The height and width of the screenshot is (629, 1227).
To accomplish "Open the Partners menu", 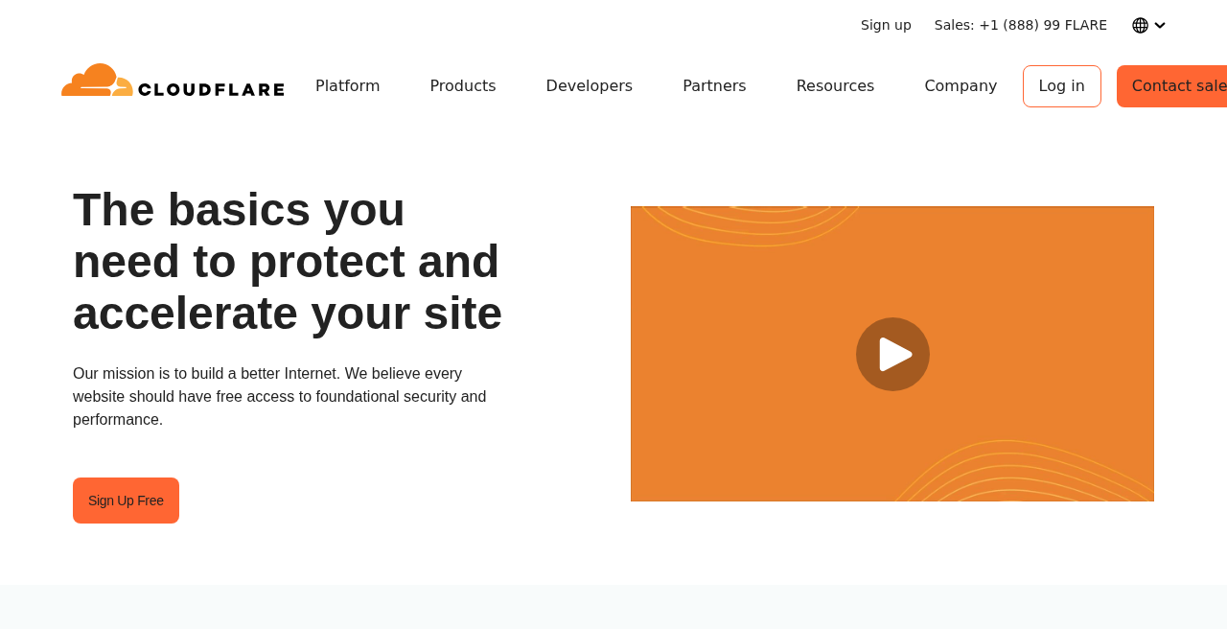I will [714, 86].
